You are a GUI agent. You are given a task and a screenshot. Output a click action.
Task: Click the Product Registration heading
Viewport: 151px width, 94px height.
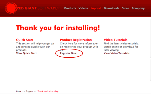point(76,40)
